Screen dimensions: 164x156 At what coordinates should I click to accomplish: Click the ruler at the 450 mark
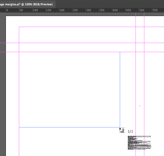tap(128, 10)
